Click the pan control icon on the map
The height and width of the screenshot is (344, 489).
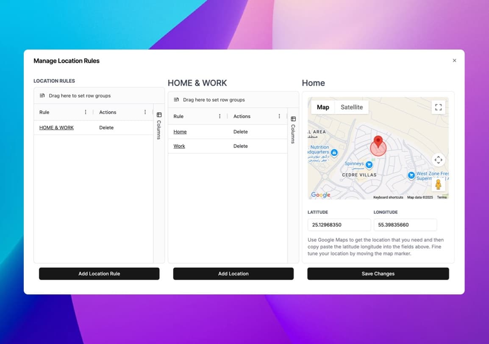click(438, 160)
